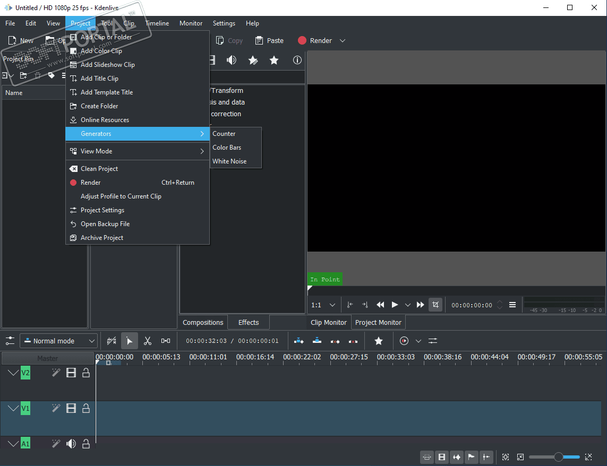Rewind the monitor playback
Screen dimensions: 607x466
point(380,305)
